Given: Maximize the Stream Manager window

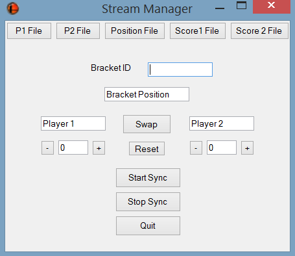Looking at the screenshot, I should click(241, 5).
